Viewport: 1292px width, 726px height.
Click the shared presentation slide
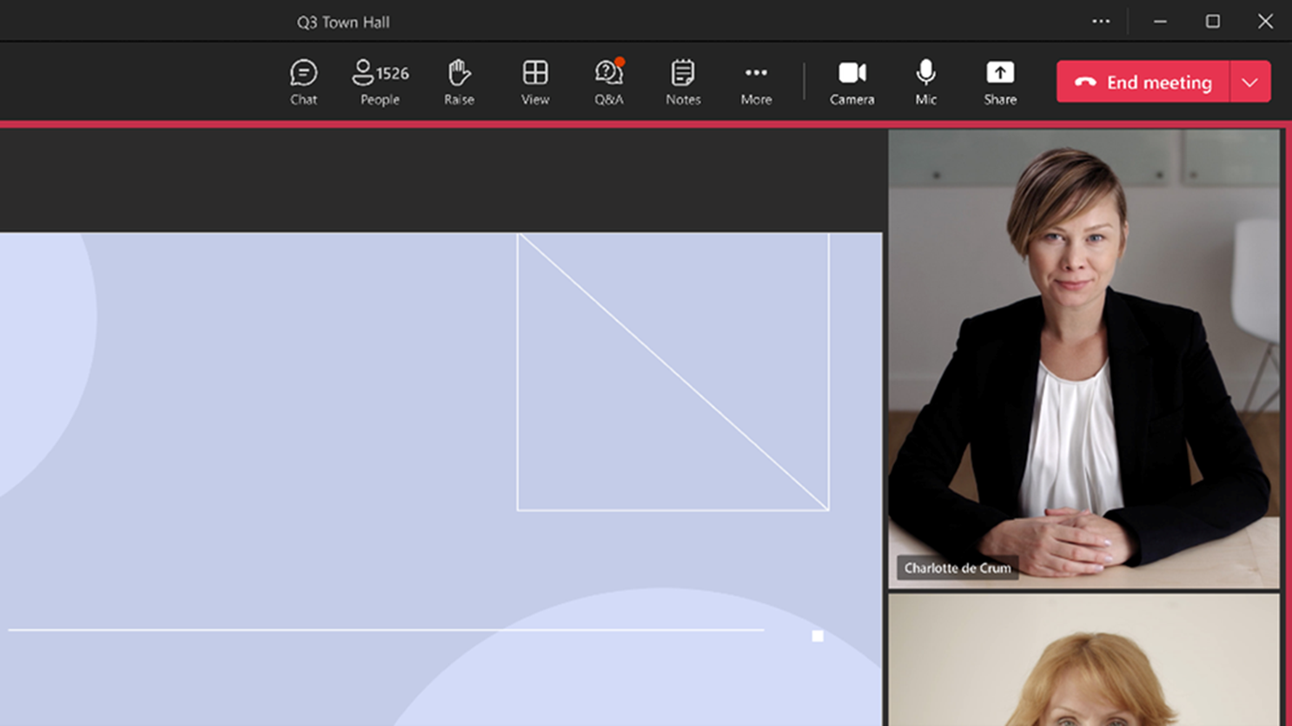coord(441,478)
